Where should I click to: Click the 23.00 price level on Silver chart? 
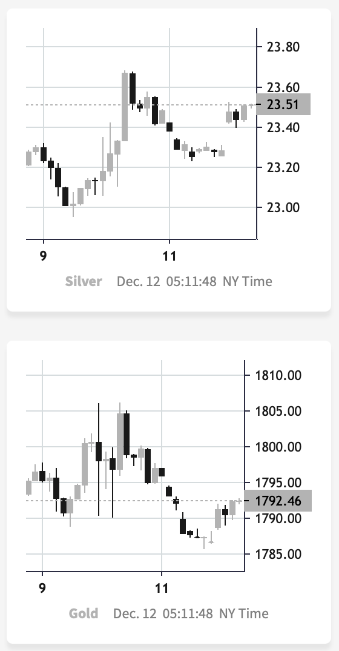283,207
